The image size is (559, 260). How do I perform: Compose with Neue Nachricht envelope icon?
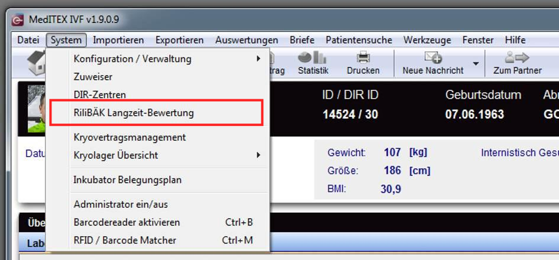pos(433,63)
